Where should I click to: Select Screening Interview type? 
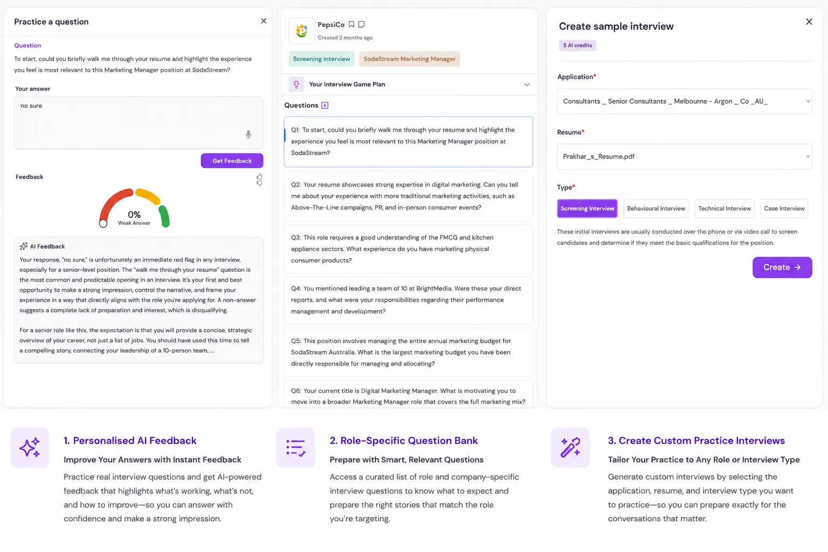(587, 209)
